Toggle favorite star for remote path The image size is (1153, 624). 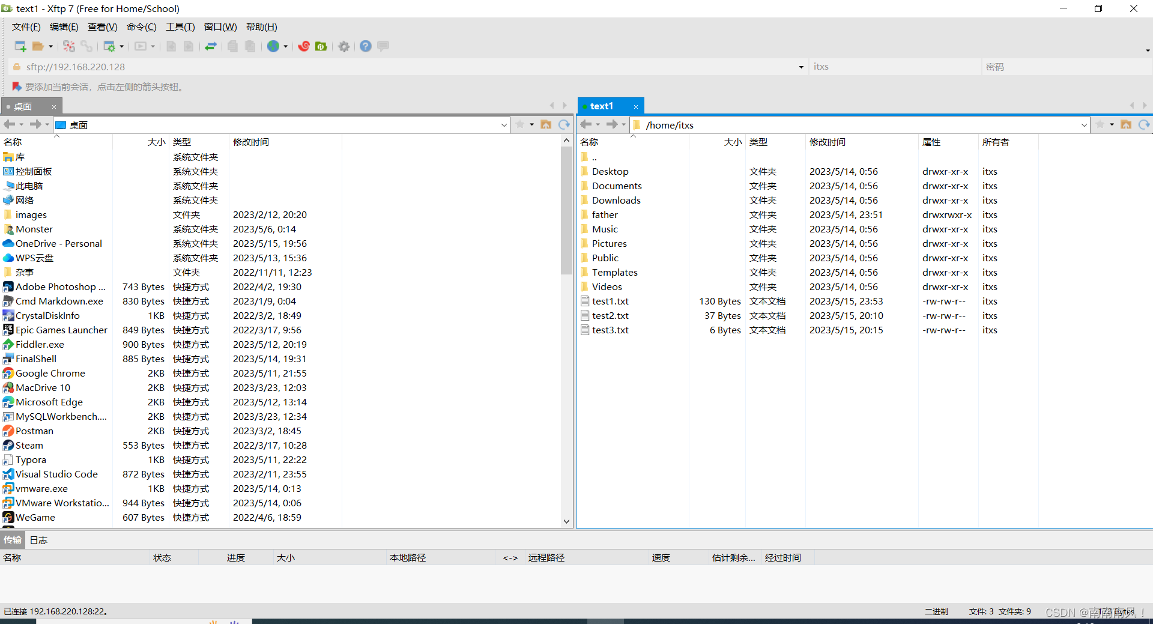point(1101,125)
